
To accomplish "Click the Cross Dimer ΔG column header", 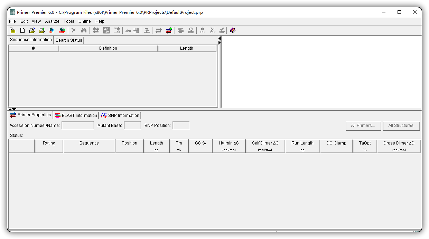I will [x=399, y=146].
